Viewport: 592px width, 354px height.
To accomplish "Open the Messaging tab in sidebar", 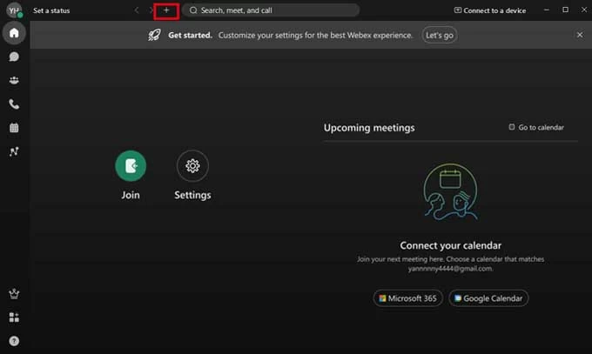I will [x=14, y=57].
